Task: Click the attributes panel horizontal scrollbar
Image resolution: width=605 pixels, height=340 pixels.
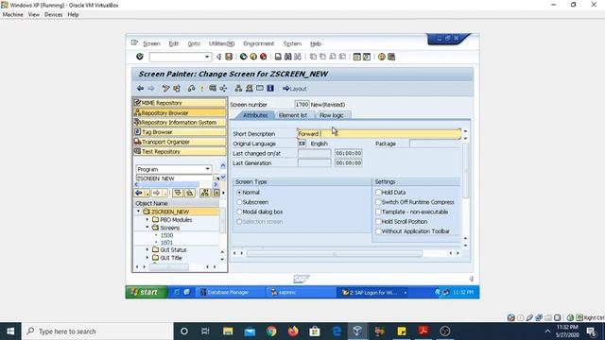Action: pyautogui.click(x=335, y=253)
